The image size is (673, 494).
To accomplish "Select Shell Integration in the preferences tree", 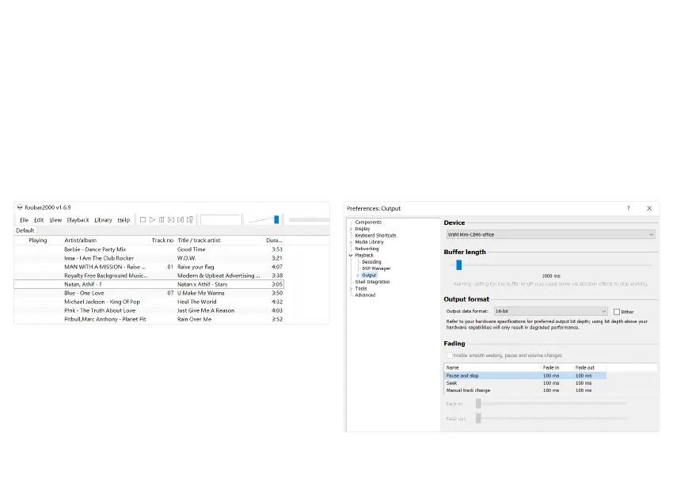I will coord(373,282).
